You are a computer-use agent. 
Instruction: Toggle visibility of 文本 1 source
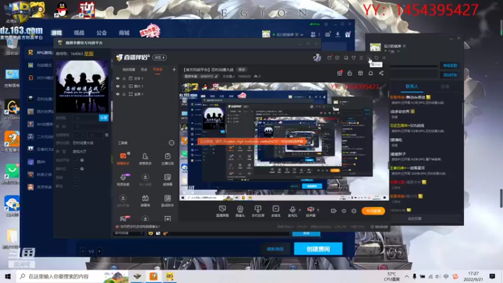click(118, 78)
